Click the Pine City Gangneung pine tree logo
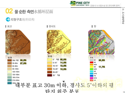This screenshot has width=125, height=93. (x=73, y=3)
